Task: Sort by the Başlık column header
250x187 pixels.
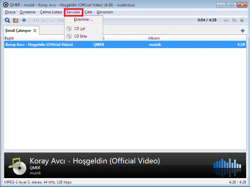Action: (x=9, y=38)
